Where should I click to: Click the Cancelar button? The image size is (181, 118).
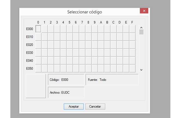coord(95,107)
